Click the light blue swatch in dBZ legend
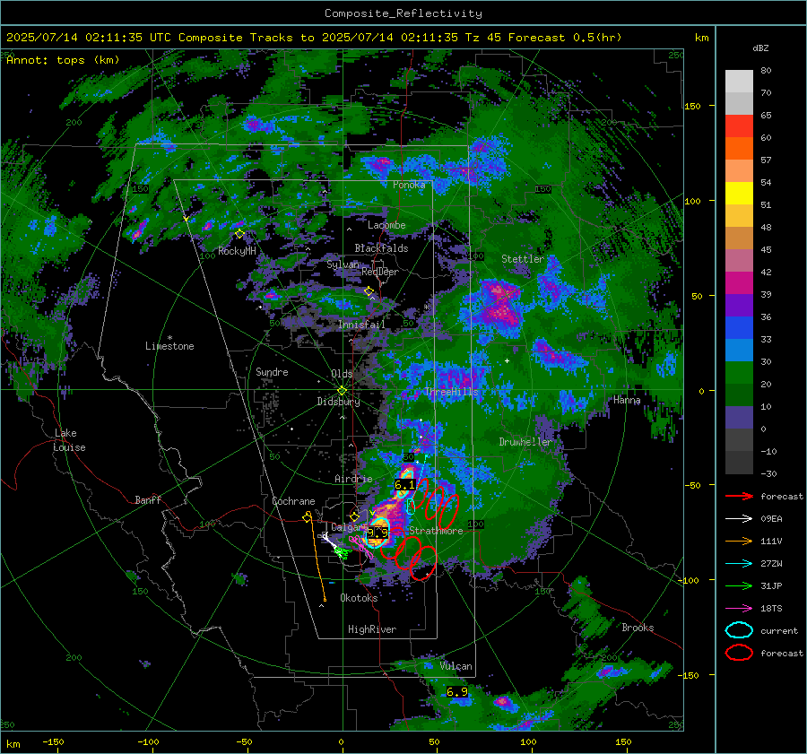The image size is (807, 754). click(x=739, y=351)
